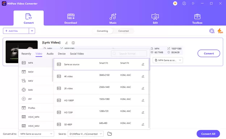226x139 pixels.
Task: Edit the 4K video preset settings
Action: (x=143, y=76)
